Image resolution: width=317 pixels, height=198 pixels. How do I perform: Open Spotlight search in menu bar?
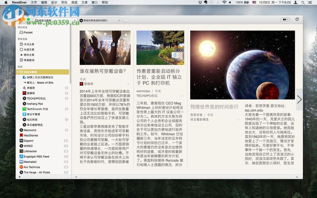coord(303,2)
